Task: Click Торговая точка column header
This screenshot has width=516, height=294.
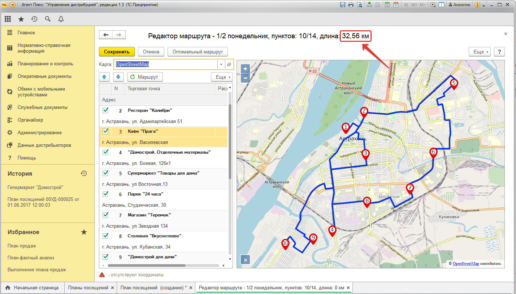Action: [169, 88]
